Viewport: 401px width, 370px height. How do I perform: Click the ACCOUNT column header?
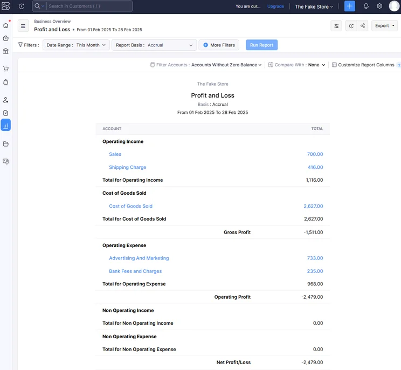click(112, 129)
